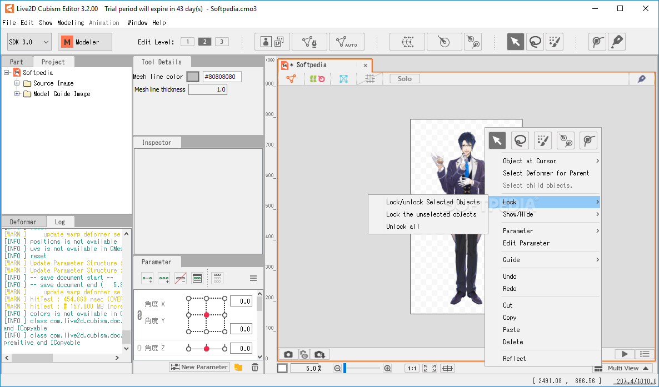Toggle the link icon for angle X and Y
This screenshot has height=387, width=659.
click(139, 315)
